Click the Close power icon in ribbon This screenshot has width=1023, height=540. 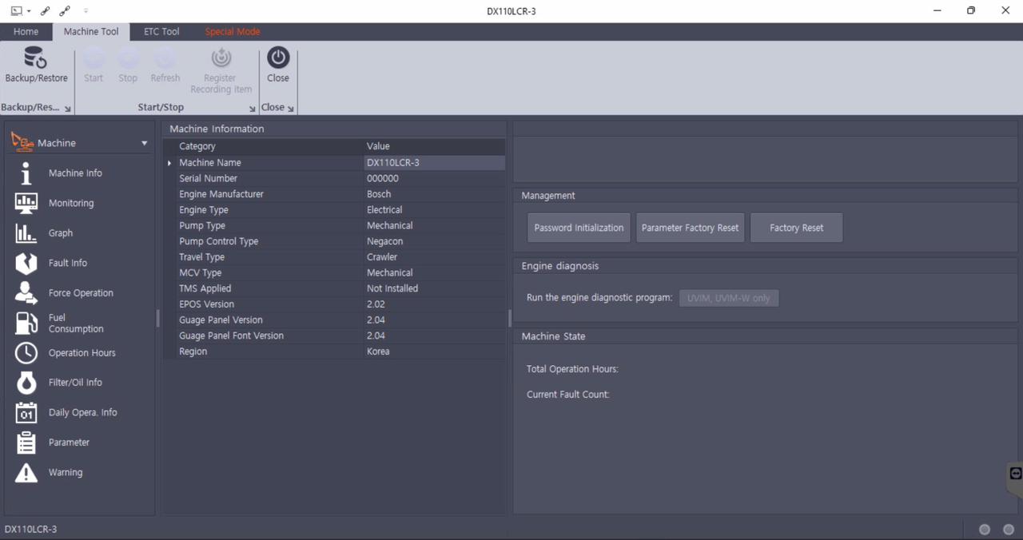(278, 58)
